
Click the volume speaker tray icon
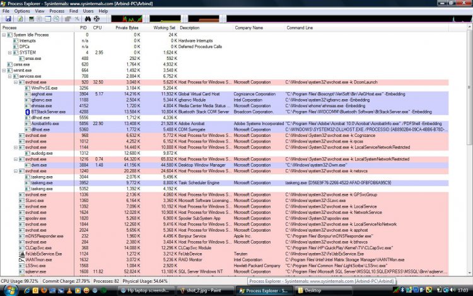pyautogui.click(x=452, y=290)
